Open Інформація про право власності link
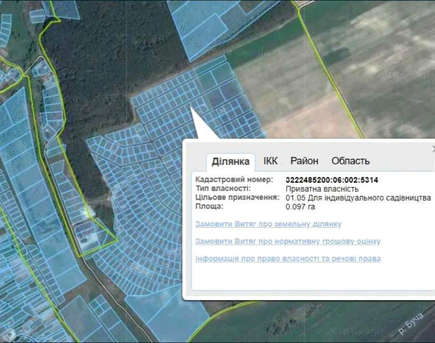The height and width of the screenshot is (343, 435). click(288, 259)
